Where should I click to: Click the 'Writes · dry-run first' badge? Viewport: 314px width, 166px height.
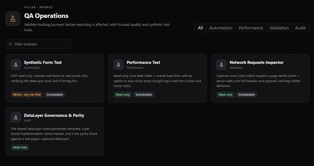point(27,95)
